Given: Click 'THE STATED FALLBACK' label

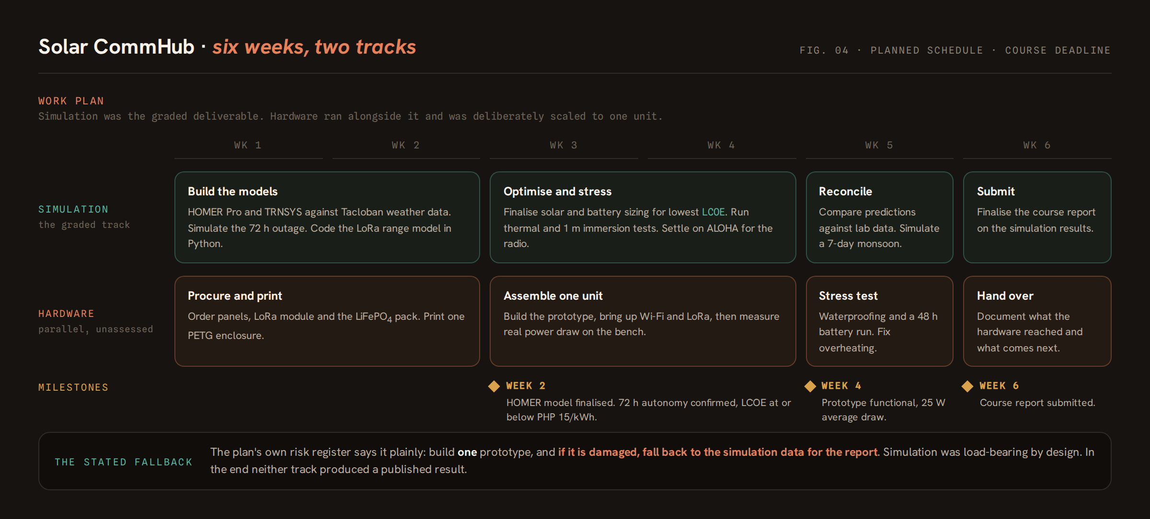Looking at the screenshot, I should (123, 462).
